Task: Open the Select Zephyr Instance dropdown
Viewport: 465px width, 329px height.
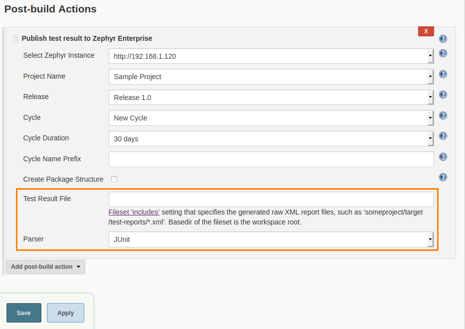Action: click(x=271, y=56)
